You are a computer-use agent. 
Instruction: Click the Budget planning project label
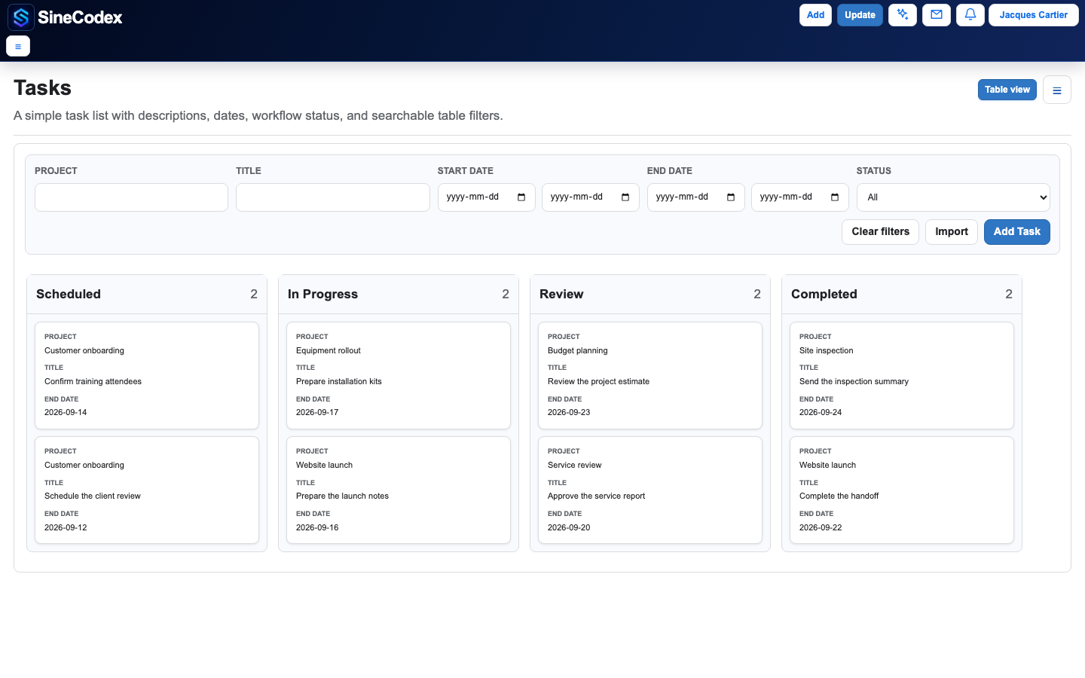(x=578, y=351)
